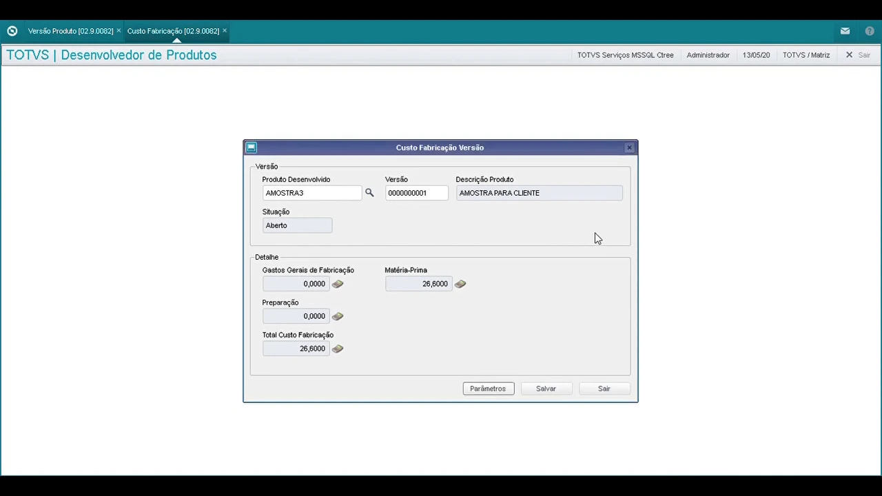Click the Sair button in dialog
882x496 pixels.
pos(604,389)
